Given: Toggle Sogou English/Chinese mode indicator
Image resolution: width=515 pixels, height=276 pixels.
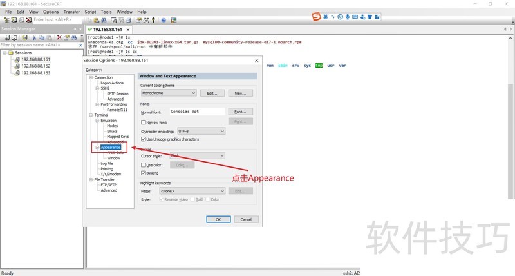Looking at the screenshot, I should [326, 17].
